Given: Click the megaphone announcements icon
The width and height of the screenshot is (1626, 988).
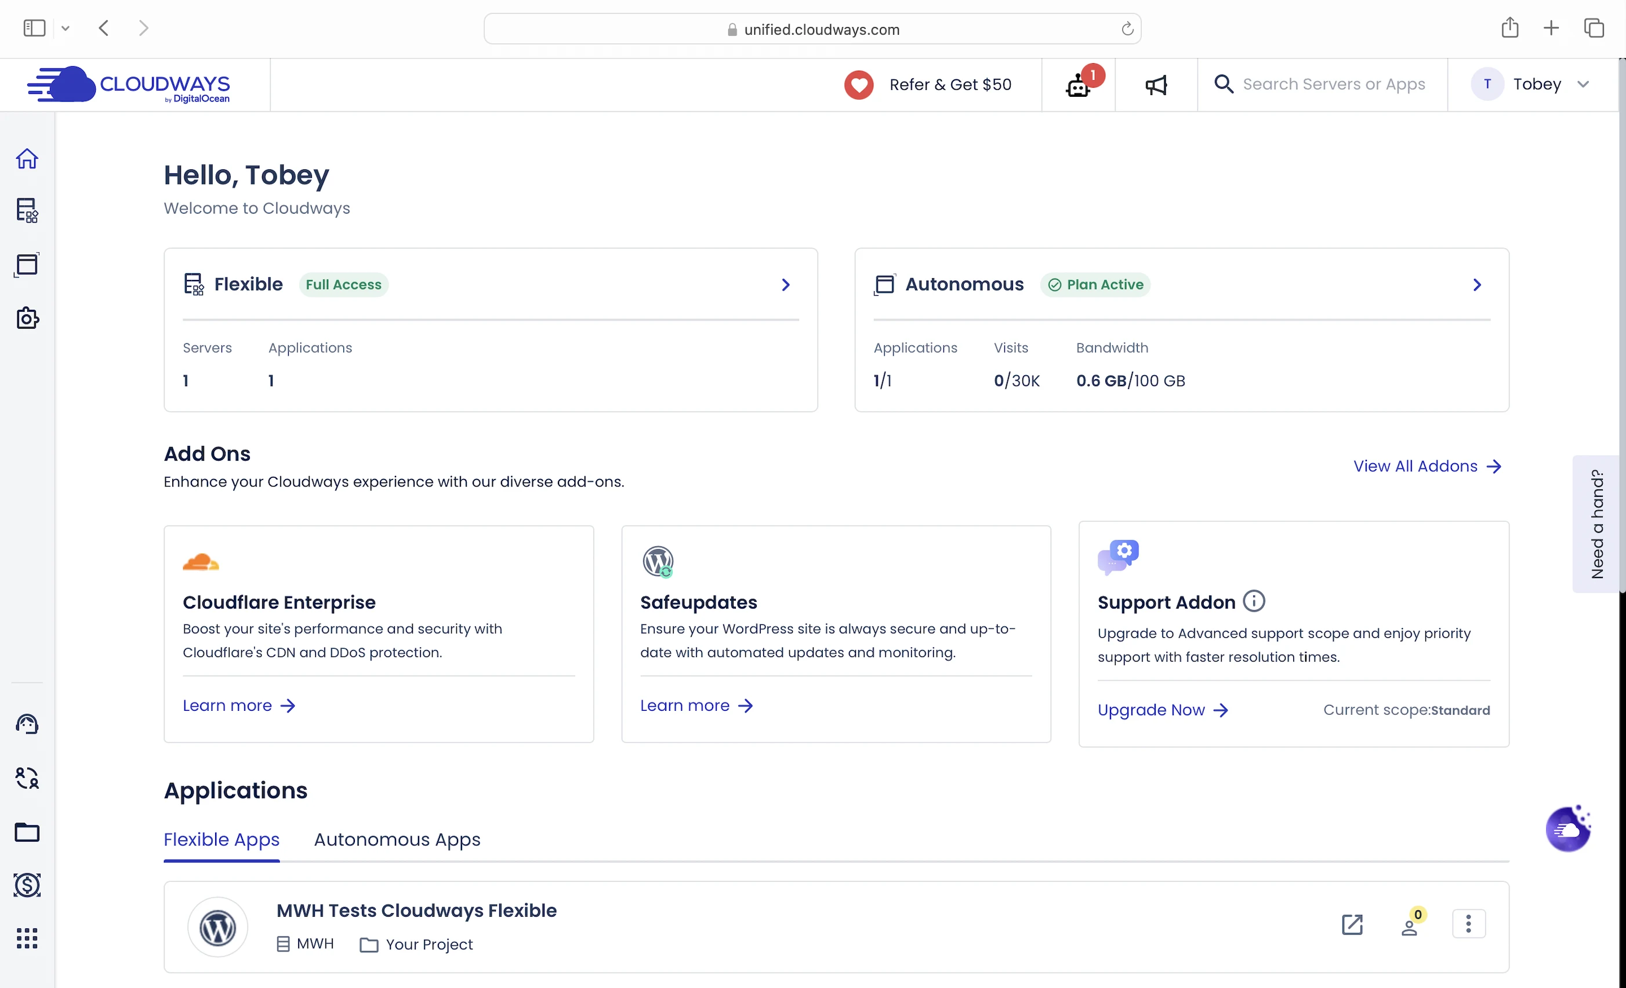Looking at the screenshot, I should (x=1156, y=85).
